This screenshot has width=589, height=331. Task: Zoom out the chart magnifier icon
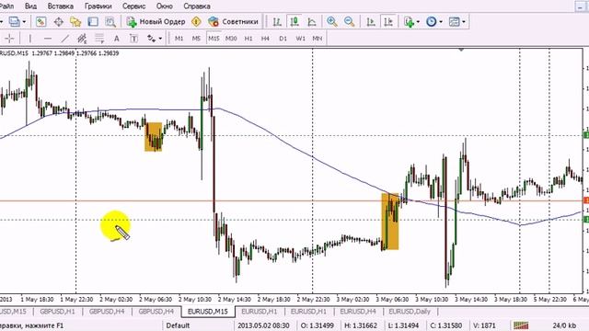349,22
